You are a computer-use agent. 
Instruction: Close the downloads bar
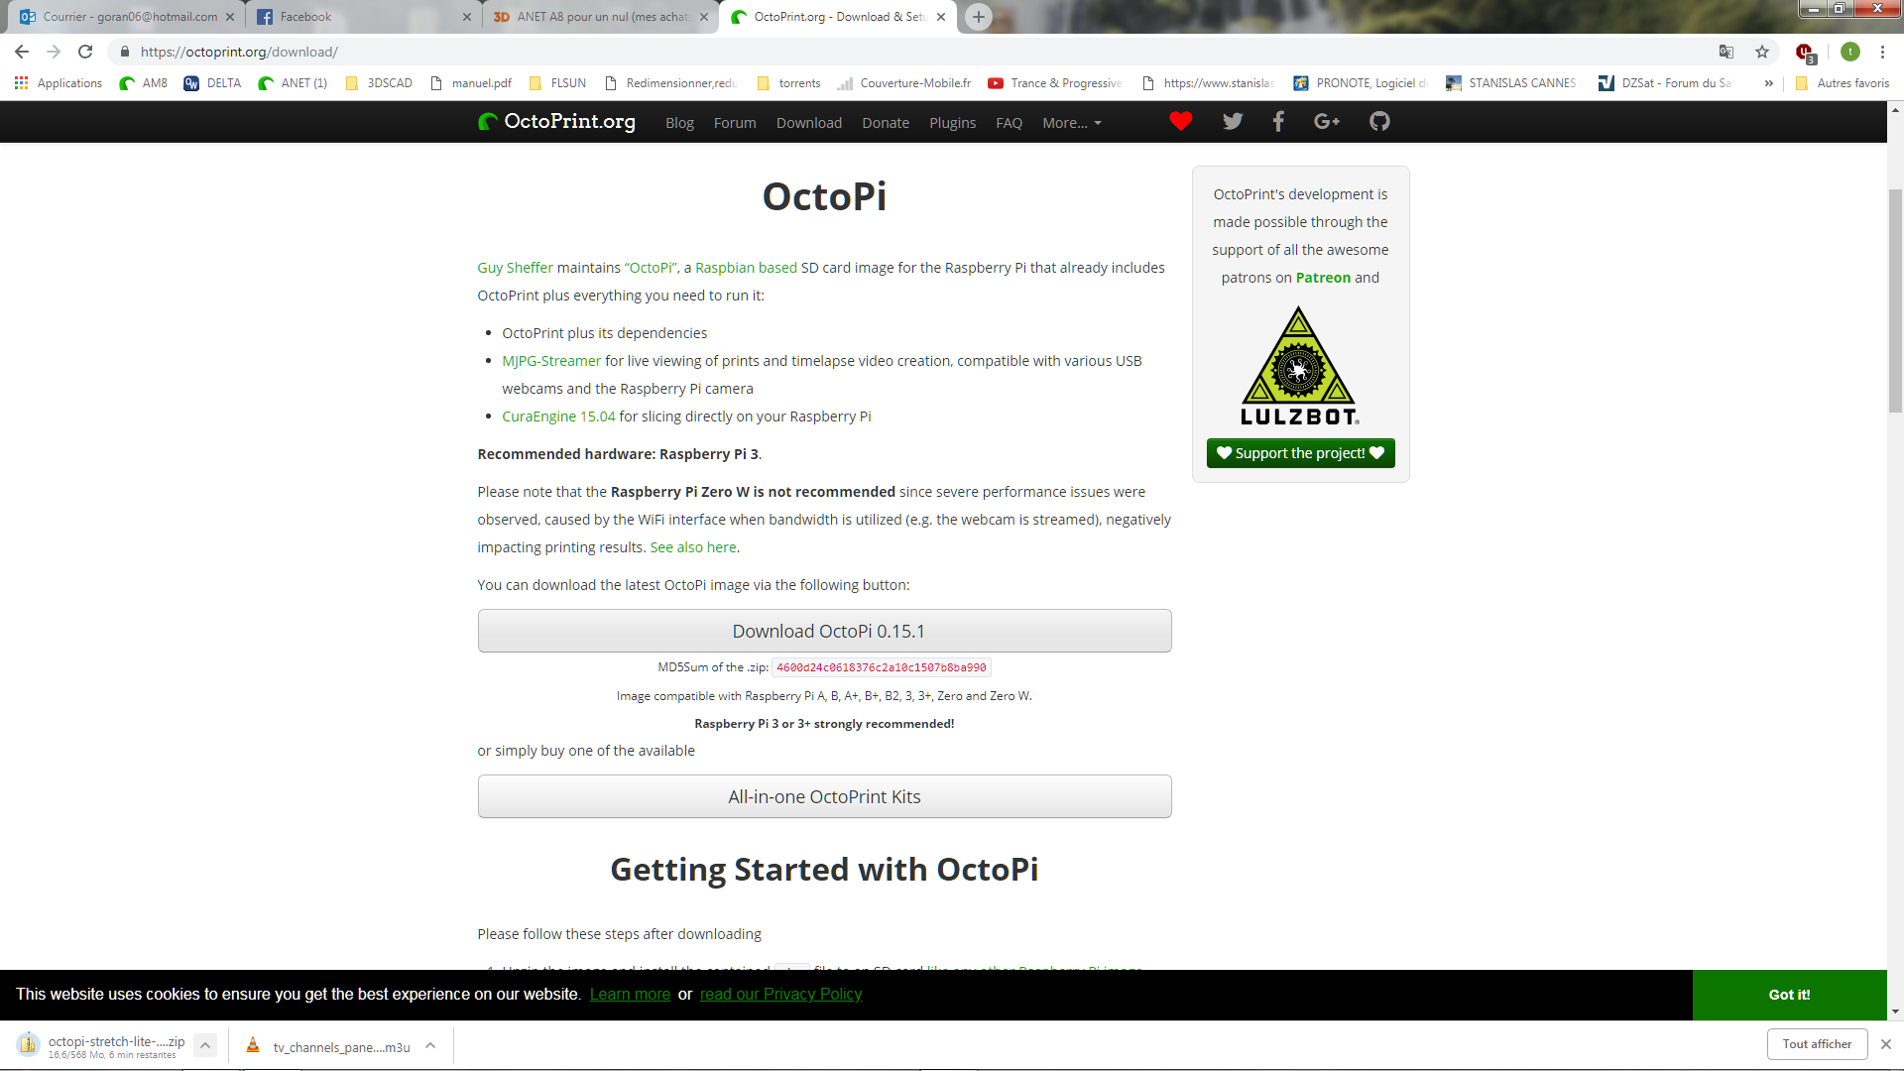1886,1044
